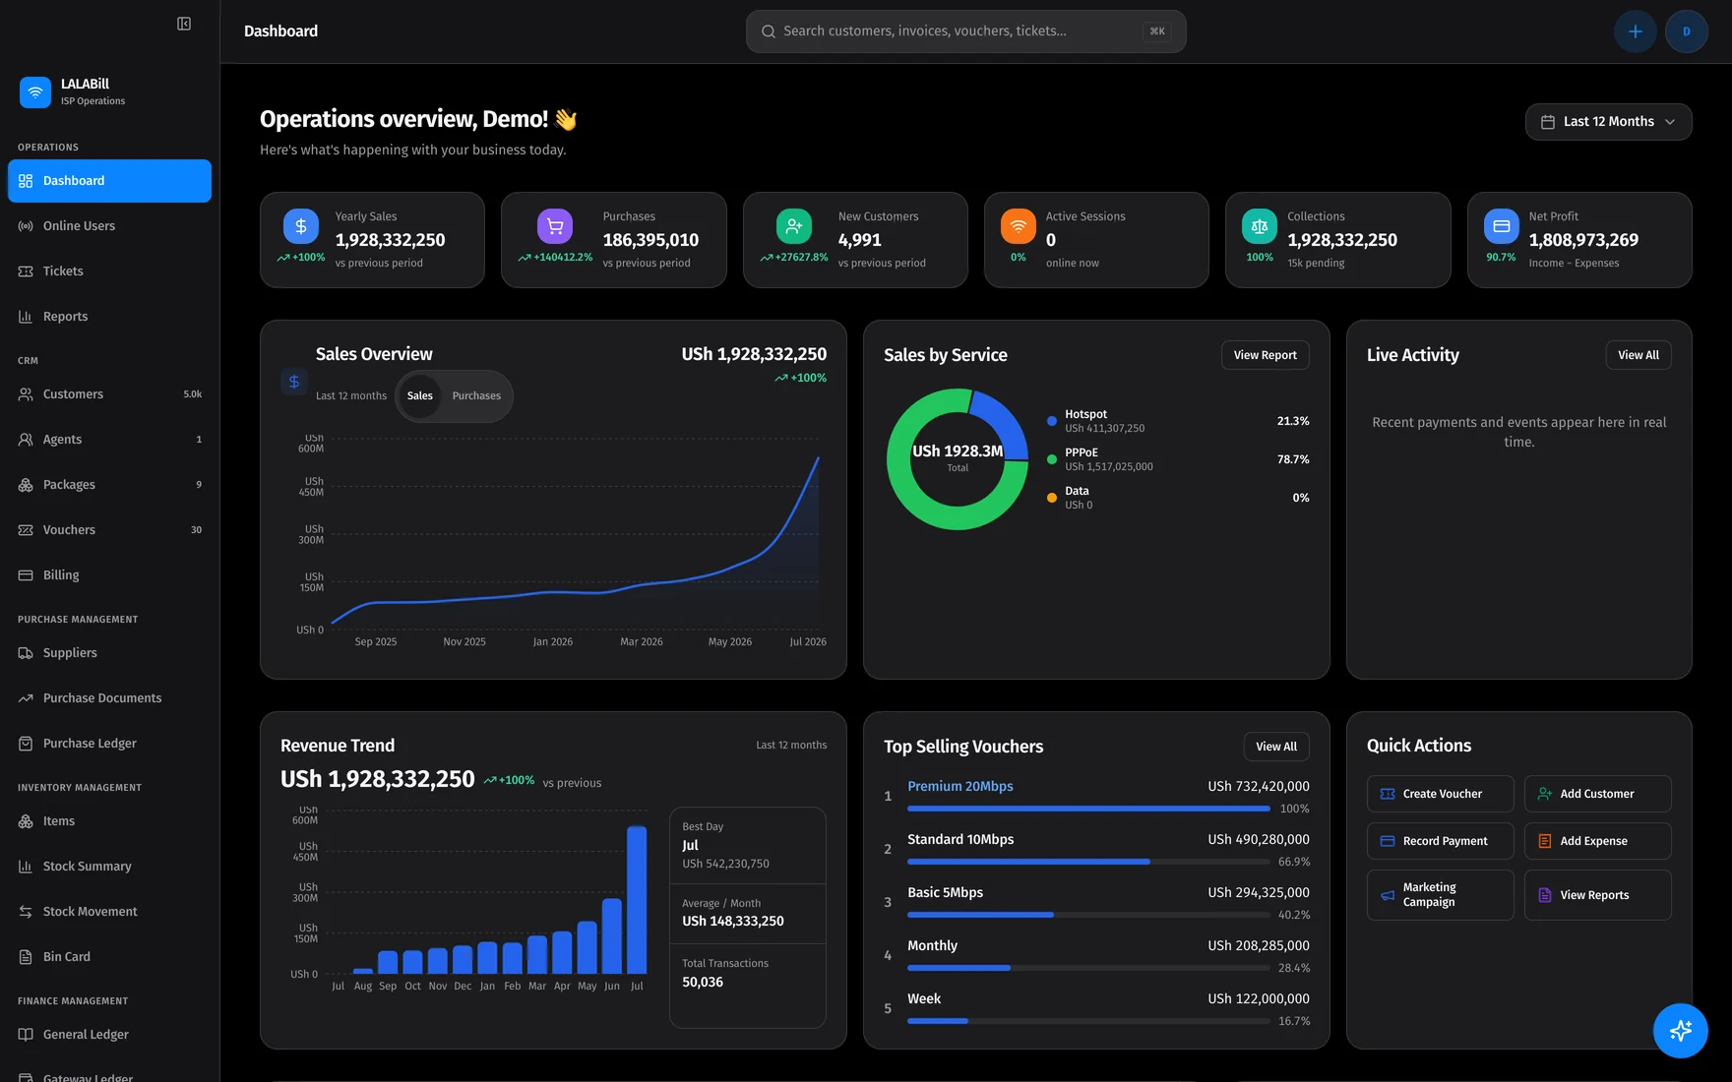Viewport: 1732px width, 1082px height.
Task: Click the Data orange legend dot
Action: click(x=1052, y=498)
